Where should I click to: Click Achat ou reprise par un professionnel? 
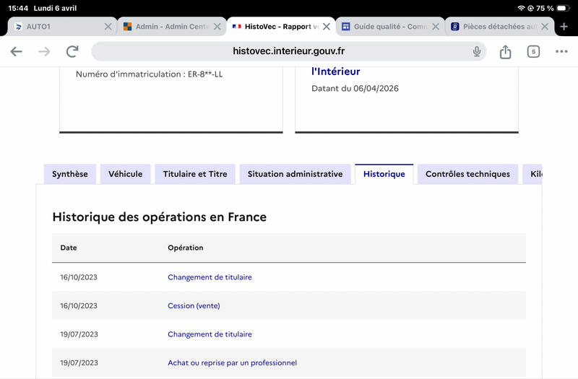pos(232,363)
